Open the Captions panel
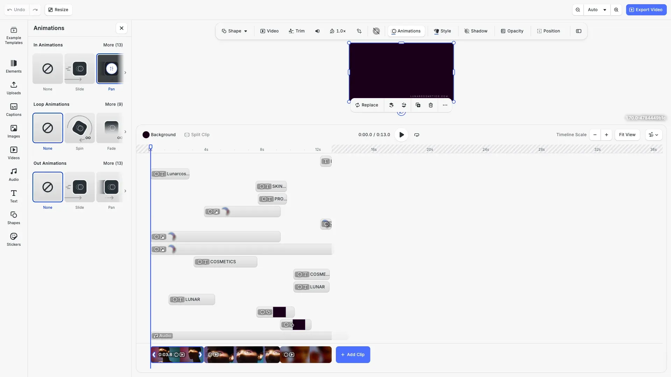The image size is (671, 377). click(x=13, y=110)
